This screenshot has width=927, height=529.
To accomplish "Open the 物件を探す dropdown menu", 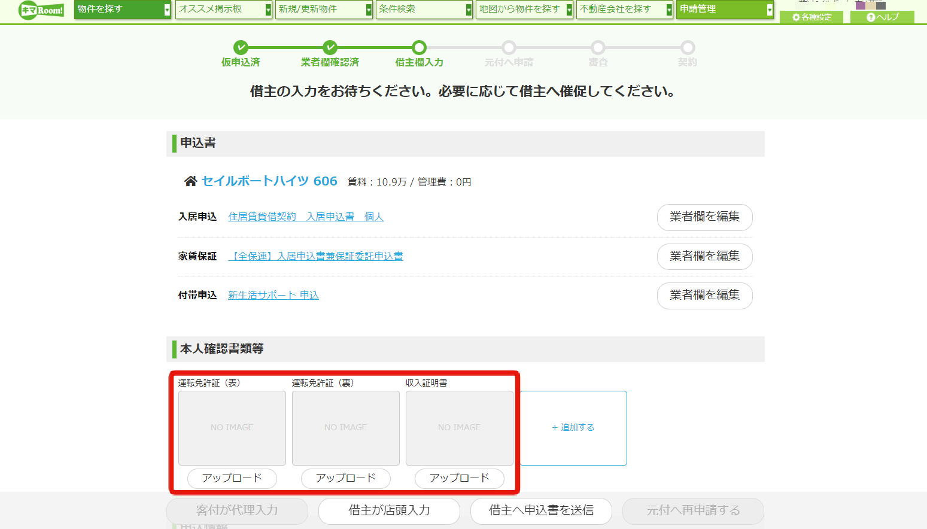I will pyautogui.click(x=123, y=9).
